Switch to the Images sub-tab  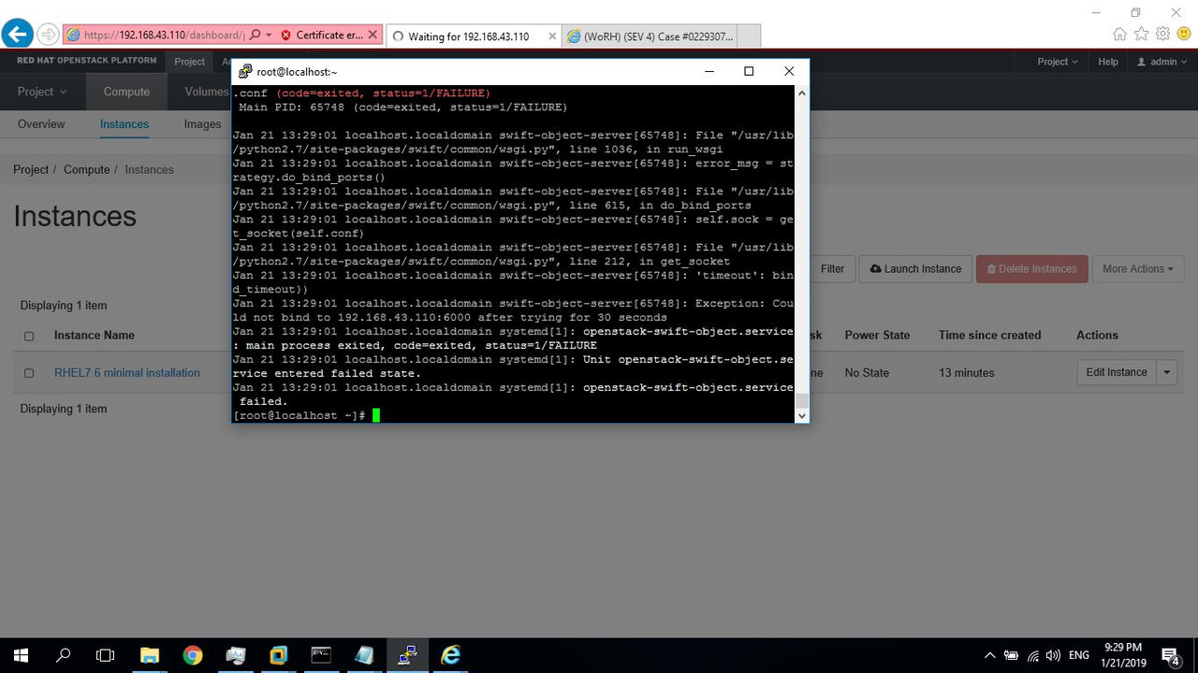click(202, 124)
